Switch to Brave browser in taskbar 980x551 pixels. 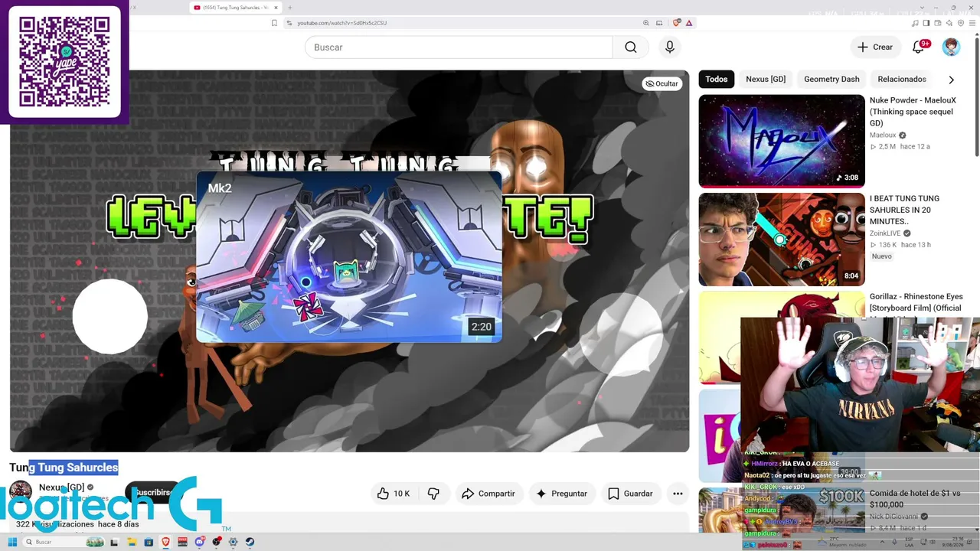click(x=165, y=542)
